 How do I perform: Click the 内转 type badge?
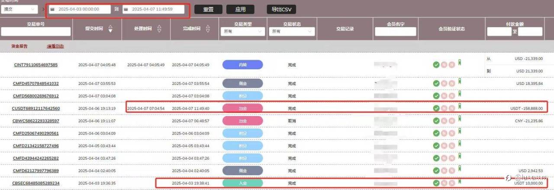(242, 65)
